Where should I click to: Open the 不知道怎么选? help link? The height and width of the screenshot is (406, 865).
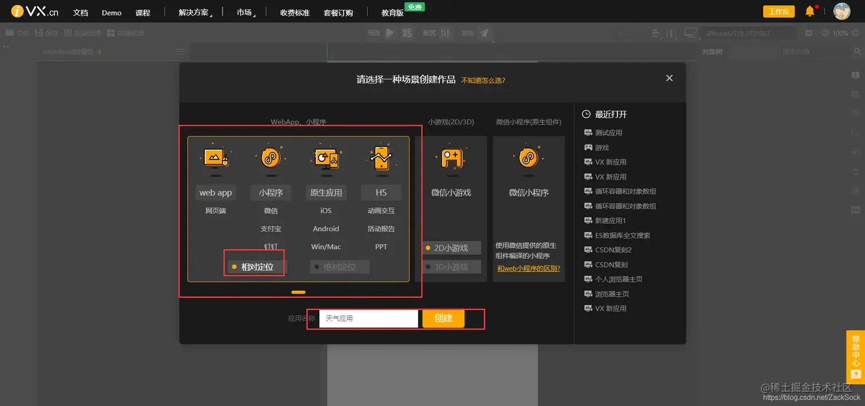tap(482, 80)
